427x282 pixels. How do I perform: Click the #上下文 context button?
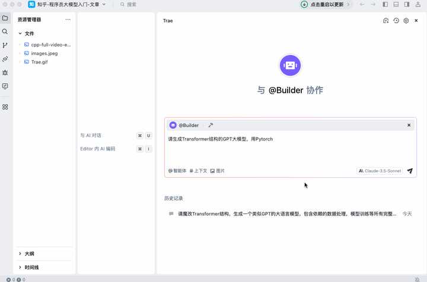[x=198, y=171]
